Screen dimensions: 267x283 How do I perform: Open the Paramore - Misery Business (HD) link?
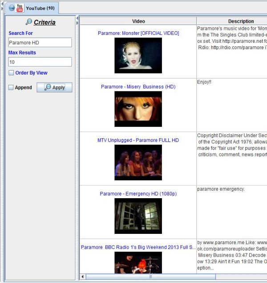point(138,87)
